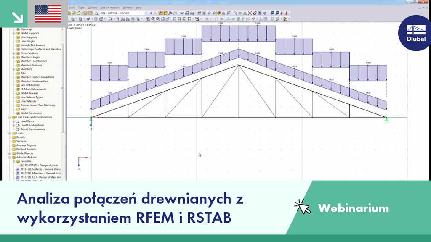The height and width of the screenshot is (242, 431).
Task: Go to previous load case arrow
Action: point(151,13)
